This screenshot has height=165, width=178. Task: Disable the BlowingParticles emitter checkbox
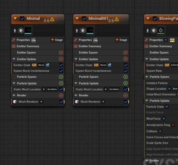[155, 19]
